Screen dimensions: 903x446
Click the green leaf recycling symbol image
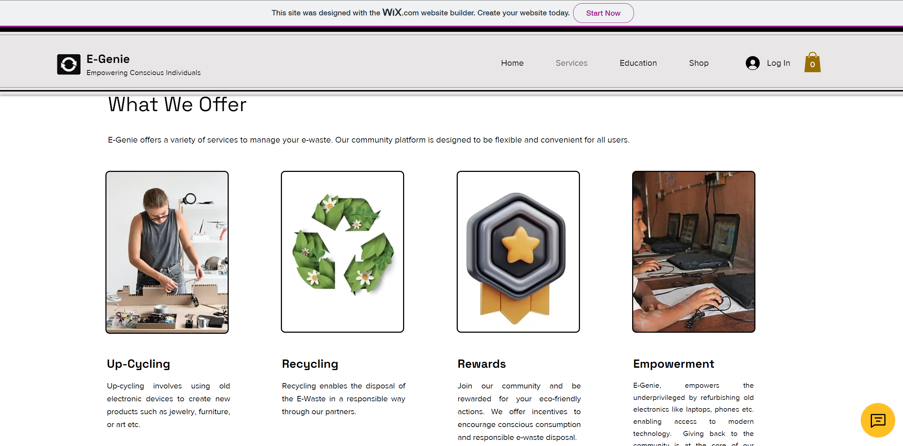[342, 252]
